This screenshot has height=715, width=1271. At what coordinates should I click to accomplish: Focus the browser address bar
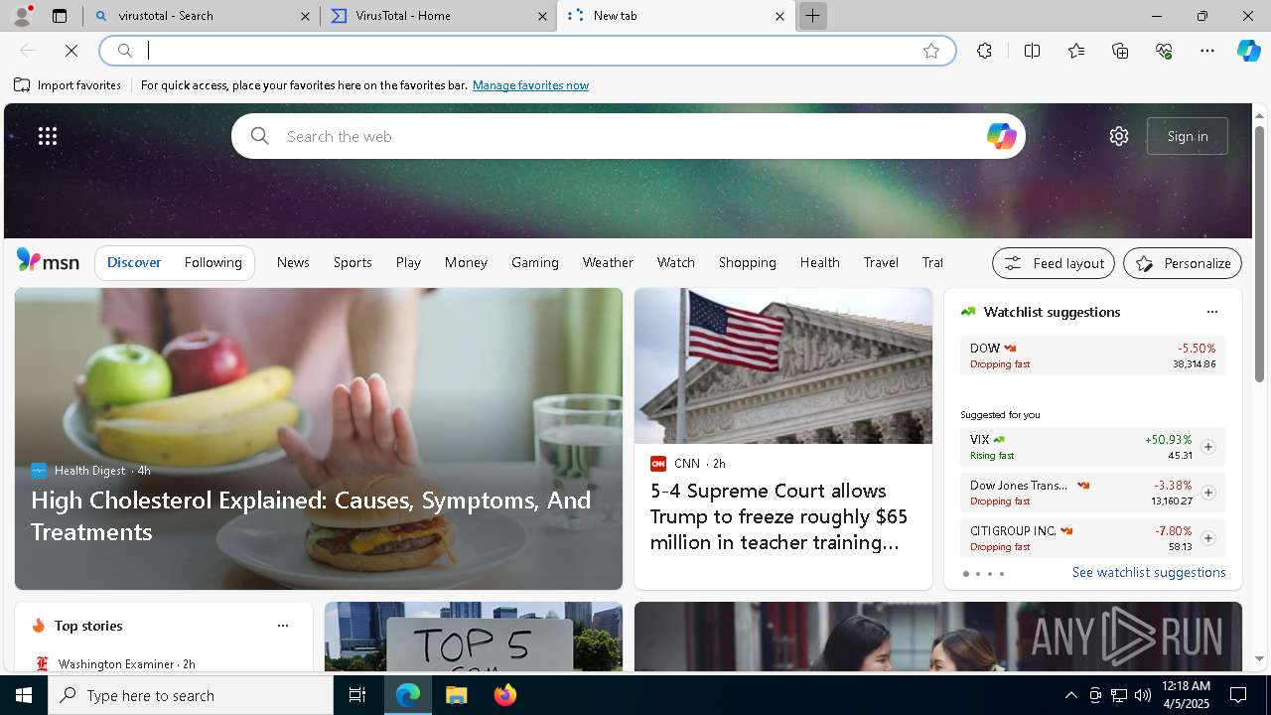[526, 51]
